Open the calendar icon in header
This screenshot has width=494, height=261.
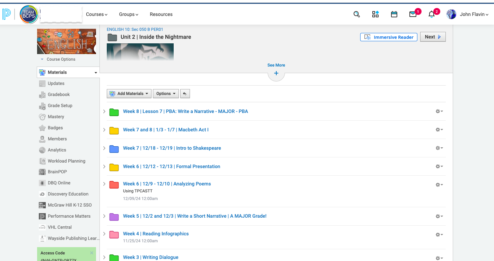point(394,14)
